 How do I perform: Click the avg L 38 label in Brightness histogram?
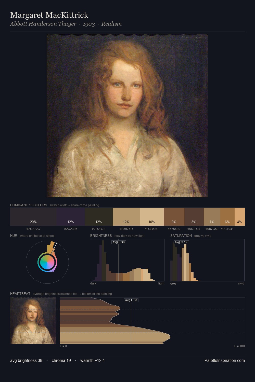click(x=119, y=242)
